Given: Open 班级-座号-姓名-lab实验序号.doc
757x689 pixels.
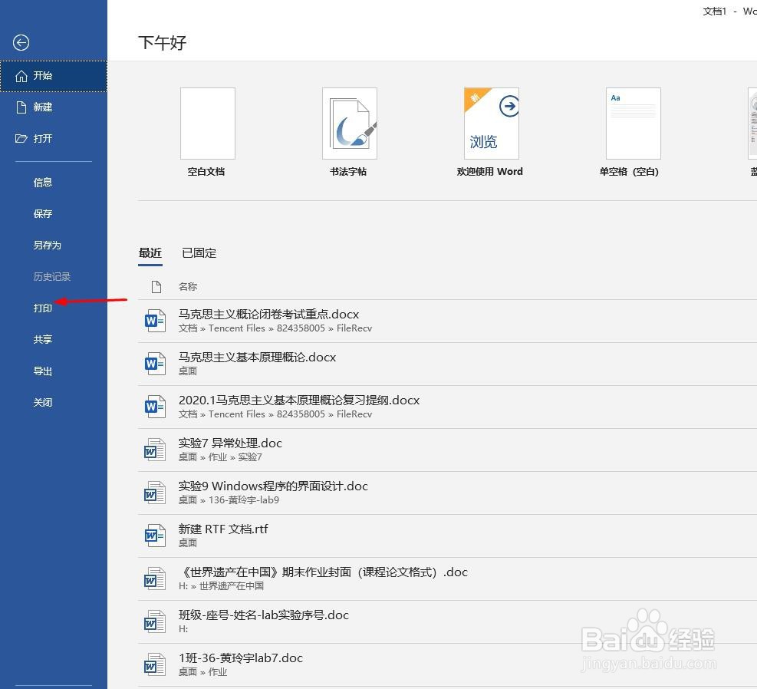Looking at the screenshot, I should (x=447, y=622).
